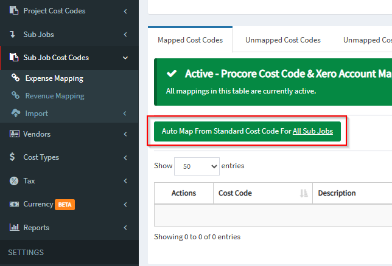Open the Currency sidebar item
392x266 pixels.
(x=38, y=204)
